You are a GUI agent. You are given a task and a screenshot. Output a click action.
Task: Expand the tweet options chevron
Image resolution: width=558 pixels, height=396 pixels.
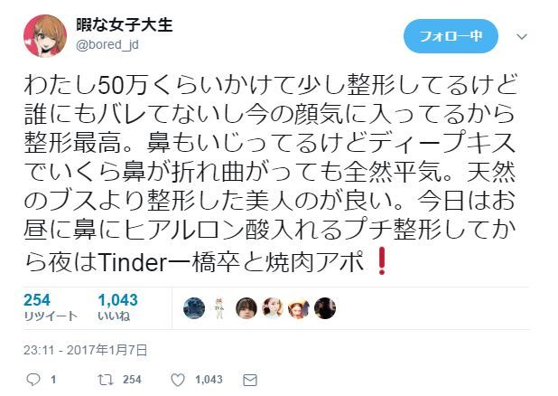pos(522,36)
